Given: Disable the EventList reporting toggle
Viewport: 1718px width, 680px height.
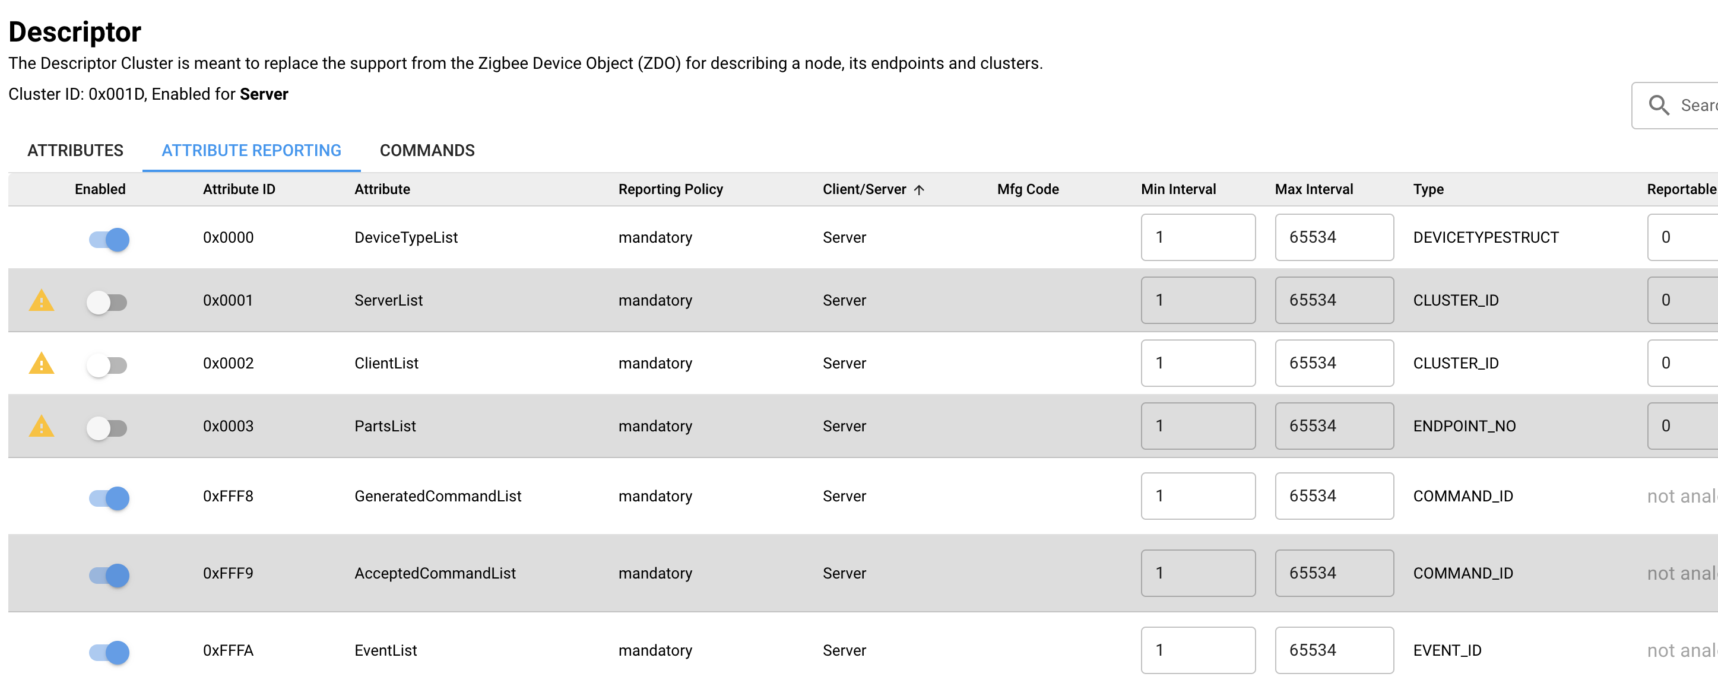Looking at the screenshot, I should click(x=109, y=652).
